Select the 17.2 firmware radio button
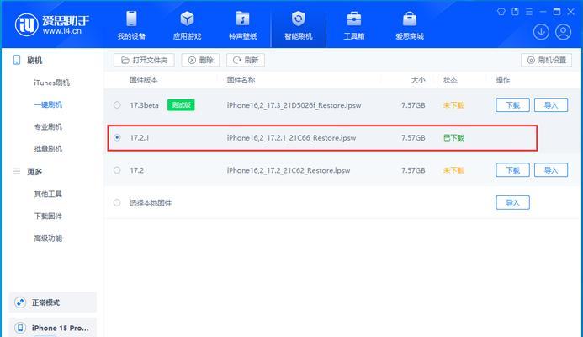Image resolution: width=583 pixels, height=337 pixels. pos(117,170)
